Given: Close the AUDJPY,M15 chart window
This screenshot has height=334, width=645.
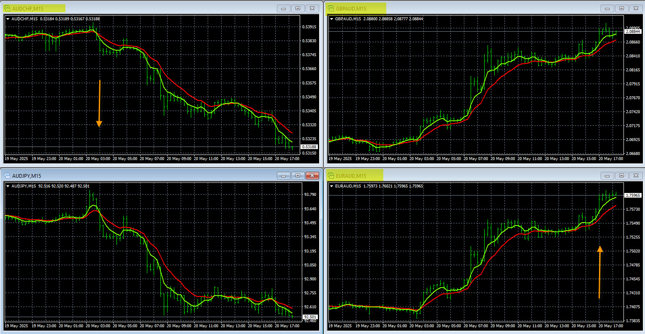Looking at the screenshot, I should click(312, 176).
